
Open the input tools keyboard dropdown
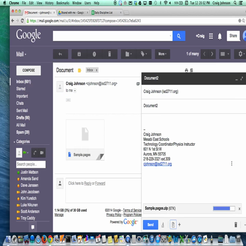[x=225, y=54]
